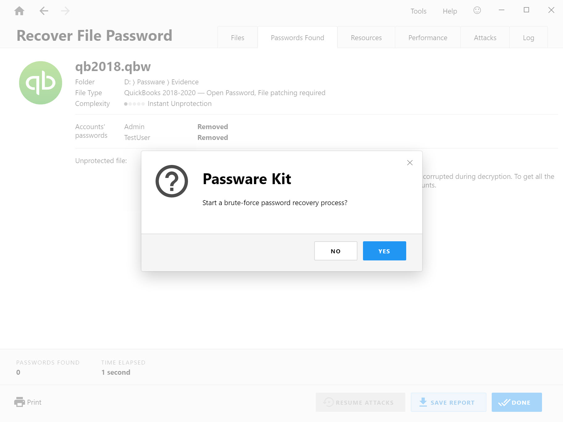Screen dimensions: 563x422
Task: Navigate back with the left arrow
Action: [x=44, y=11]
